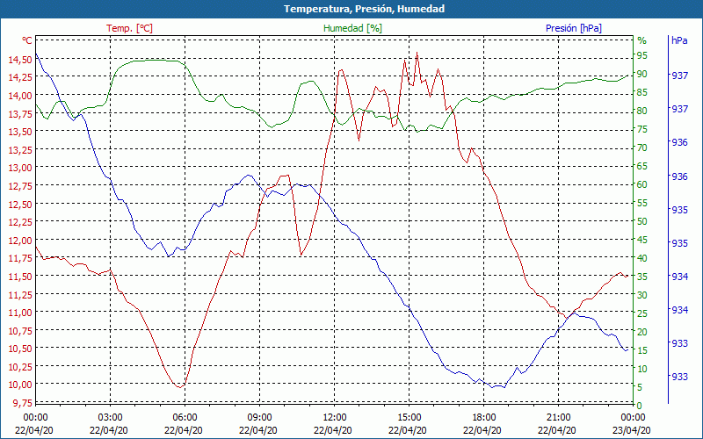The height and width of the screenshot is (439, 703).
Task: Click the '20' humidity axis tick
Action: point(642,332)
